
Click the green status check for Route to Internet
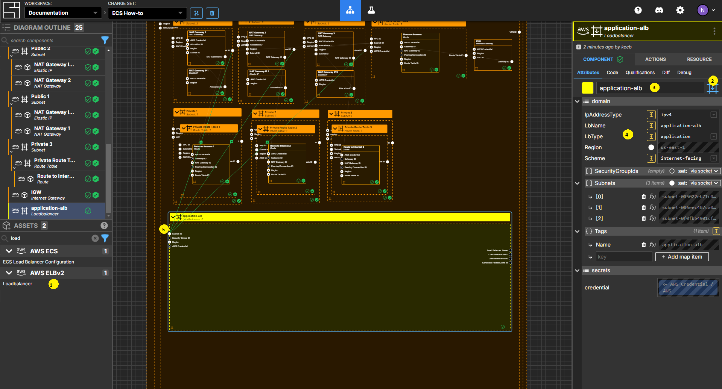[x=96, y=179]
